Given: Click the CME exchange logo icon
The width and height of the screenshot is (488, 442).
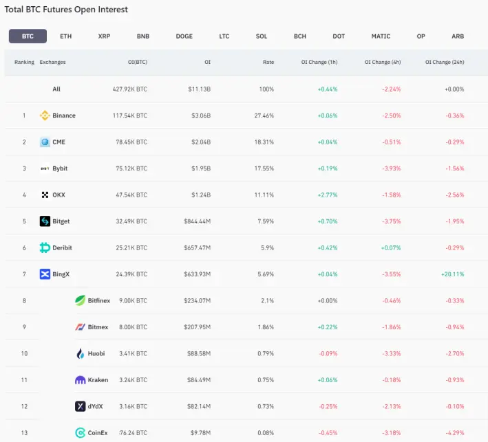Looking at the screenshot, I should [x=45, y=142].
